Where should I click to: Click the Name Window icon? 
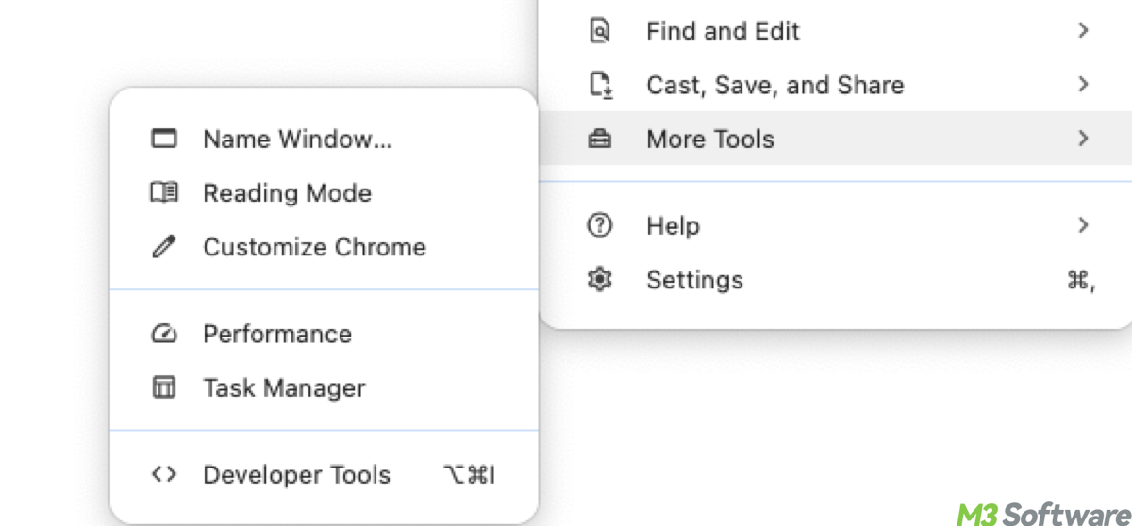pyautogui.click(x=164, y=140)
